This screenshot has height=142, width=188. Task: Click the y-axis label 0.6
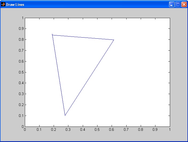tap(21, 61)
